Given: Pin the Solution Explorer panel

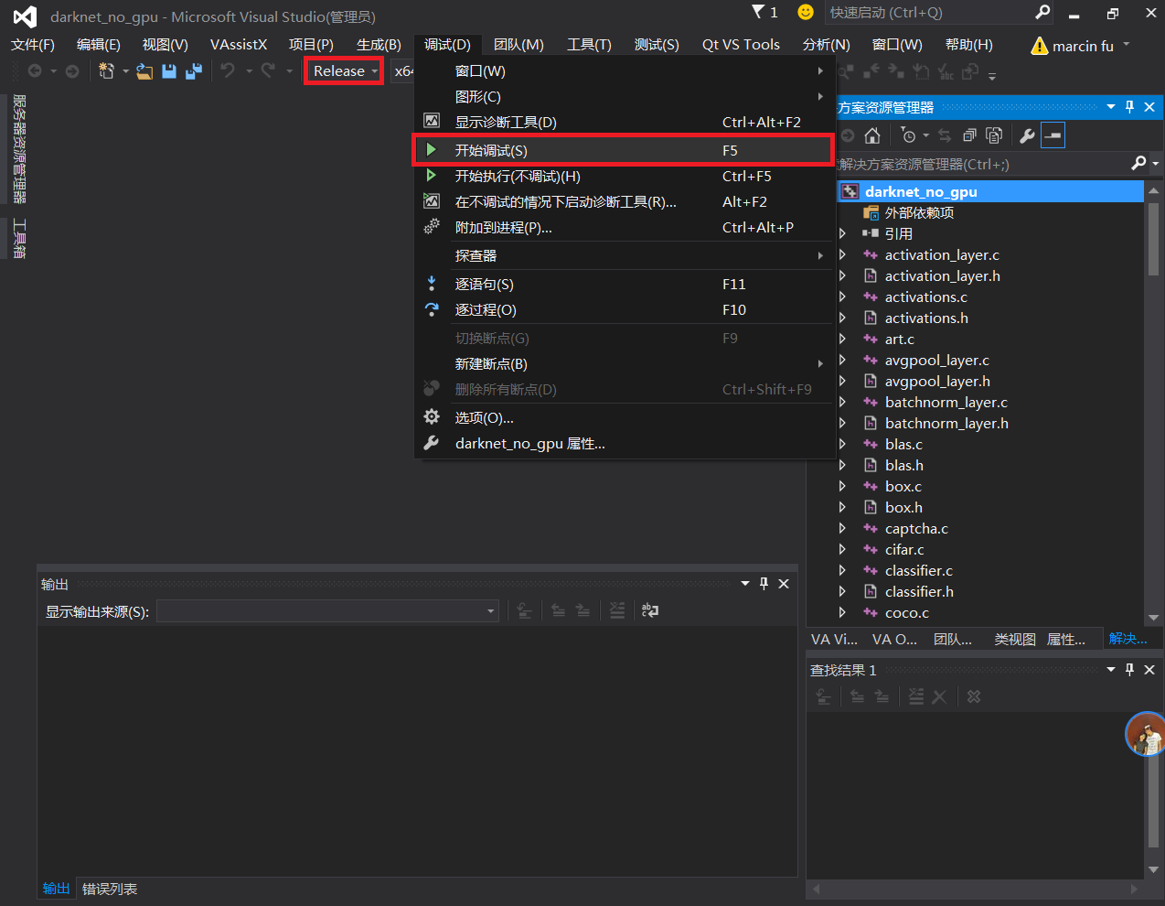Looking at the screenshot, I should point(1130,107).
